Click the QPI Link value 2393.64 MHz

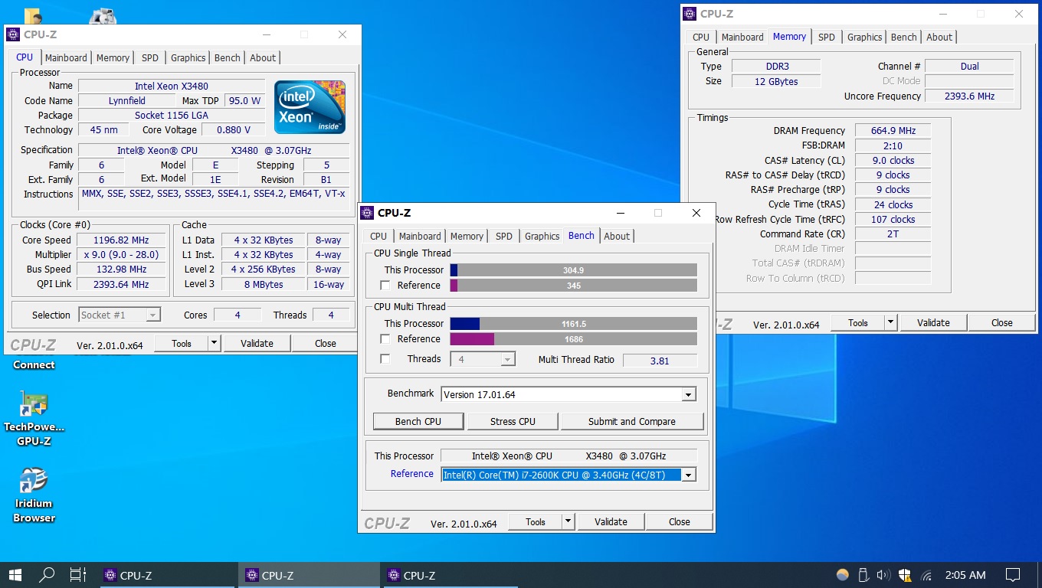[121, 285]
